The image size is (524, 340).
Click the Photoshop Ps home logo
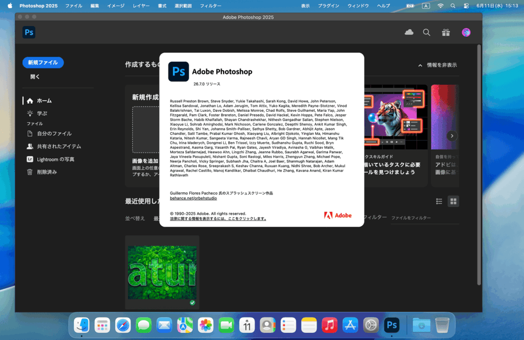29,32
